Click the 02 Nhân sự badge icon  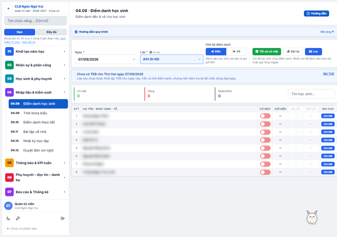tap(9, 65)
